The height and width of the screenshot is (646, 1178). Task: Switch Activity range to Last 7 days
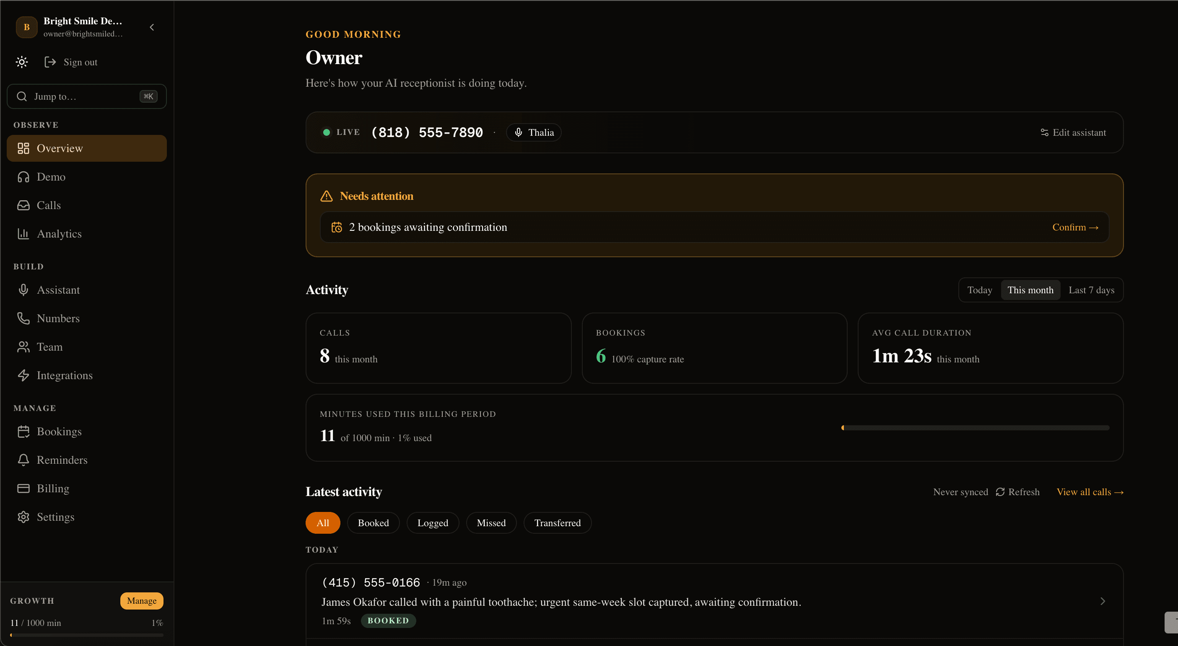[x=1091, y=290]
